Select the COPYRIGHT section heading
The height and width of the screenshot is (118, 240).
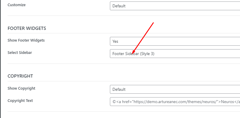pos(20,76)
